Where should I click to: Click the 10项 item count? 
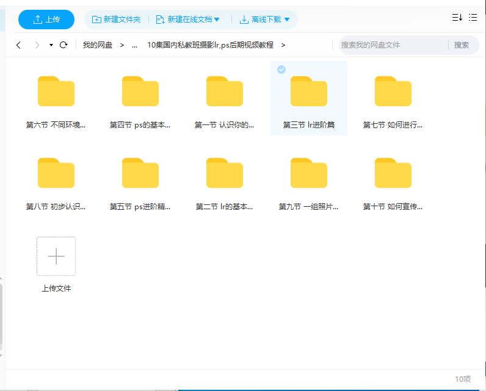coord(463,379)
